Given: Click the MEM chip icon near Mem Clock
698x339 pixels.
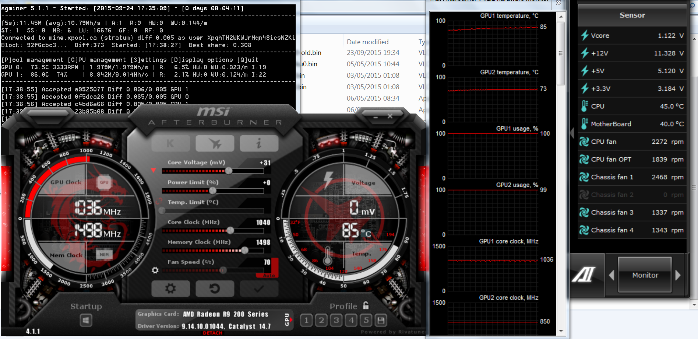Looking at the screenshot, I should [x=104, y=255].
